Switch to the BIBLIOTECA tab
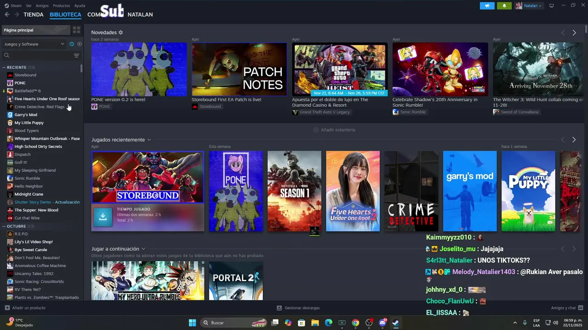588x330 pixels. pyautogui.click(x=65, y=15)
